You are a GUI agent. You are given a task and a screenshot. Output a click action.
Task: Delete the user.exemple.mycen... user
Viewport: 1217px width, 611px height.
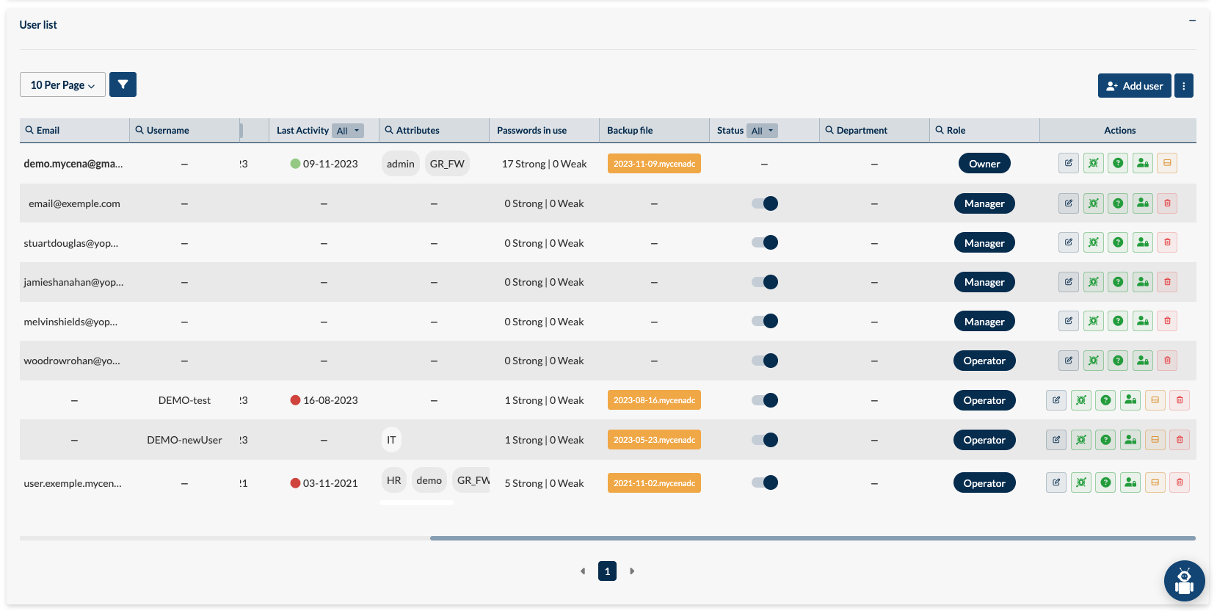[1180, 482]
